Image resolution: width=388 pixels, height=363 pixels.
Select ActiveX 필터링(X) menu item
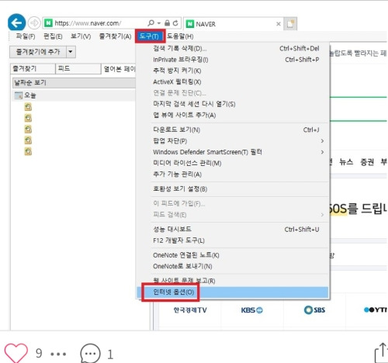click(x=233, y=82)
